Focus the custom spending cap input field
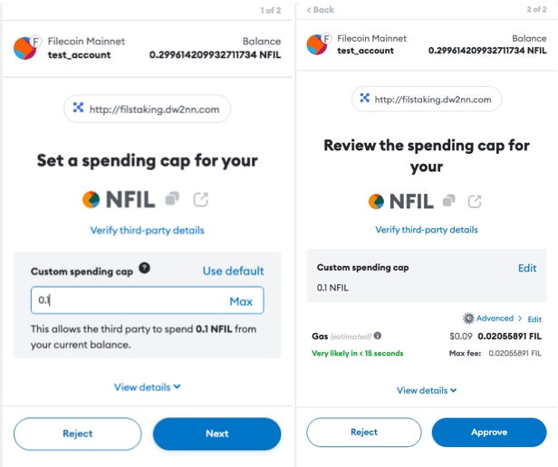 [127, 301]
